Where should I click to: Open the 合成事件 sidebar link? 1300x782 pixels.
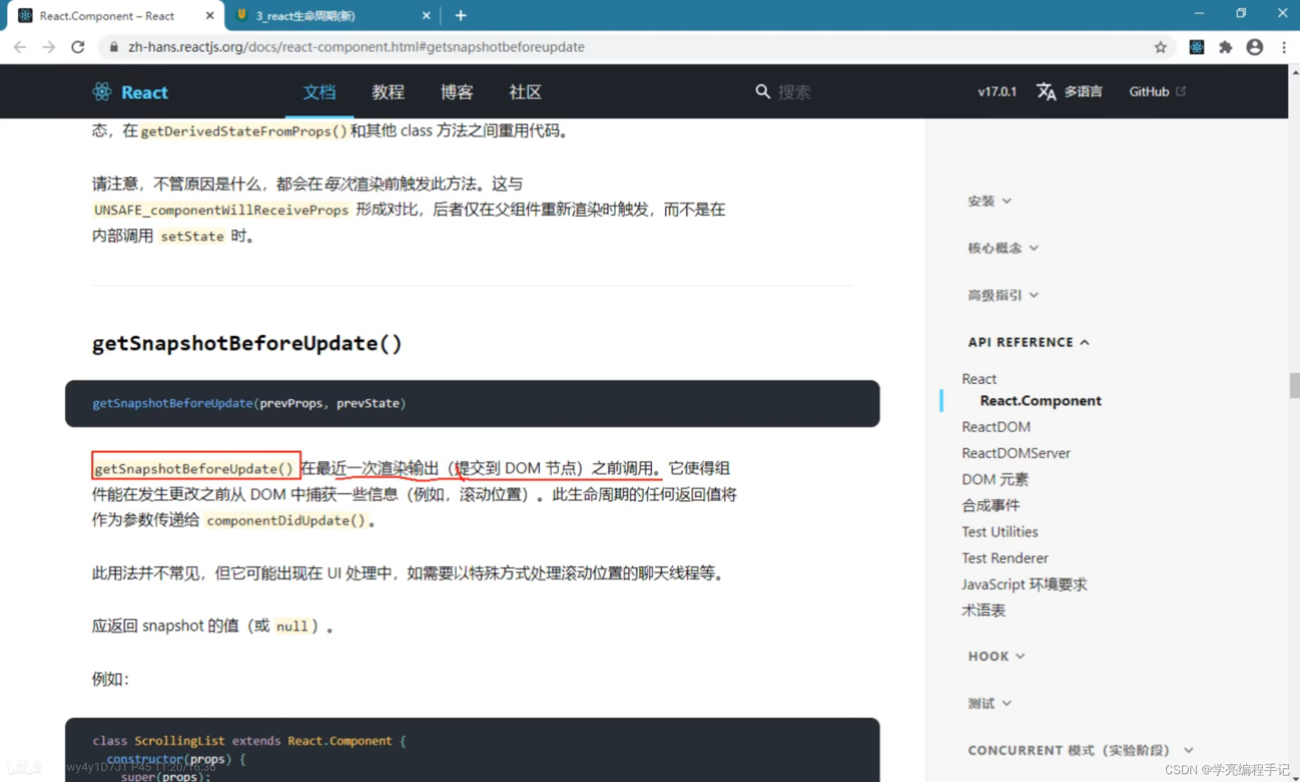pyautogui.click(x=990, y=506)
